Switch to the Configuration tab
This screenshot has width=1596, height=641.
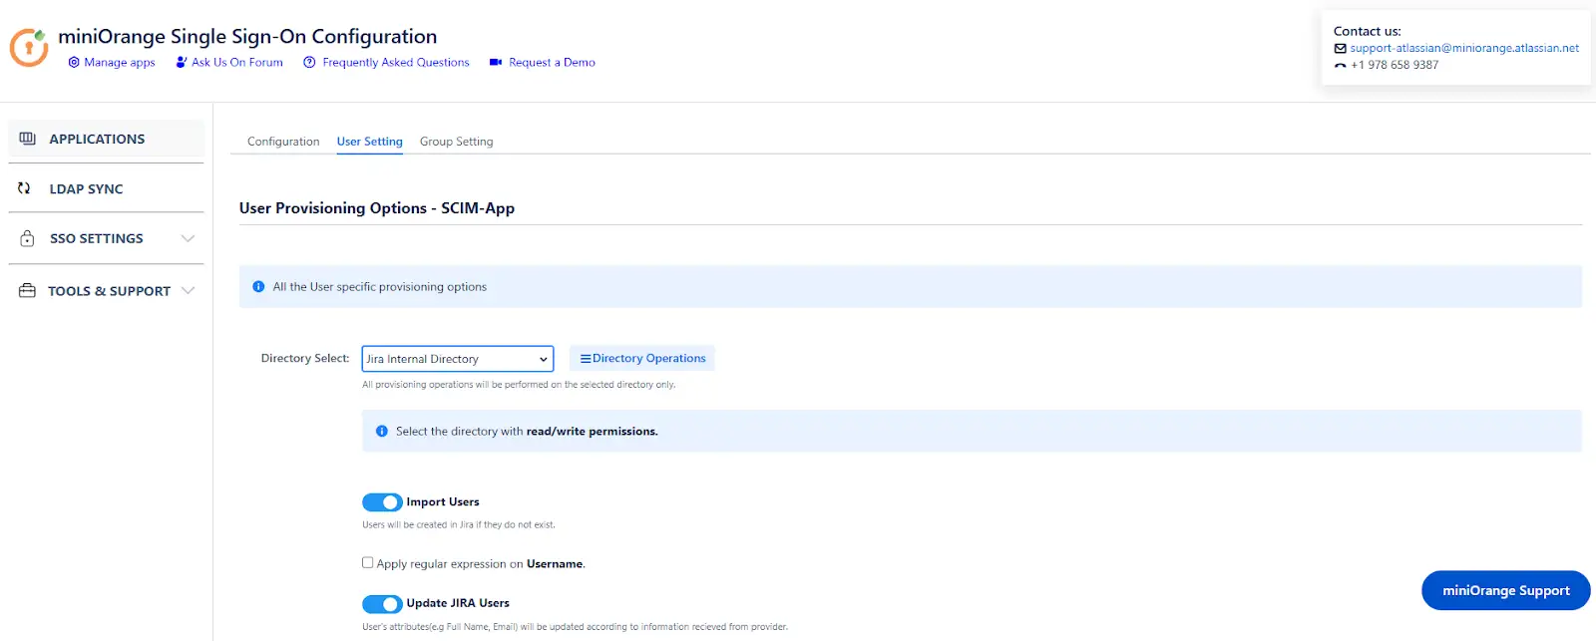pos(283,142)
